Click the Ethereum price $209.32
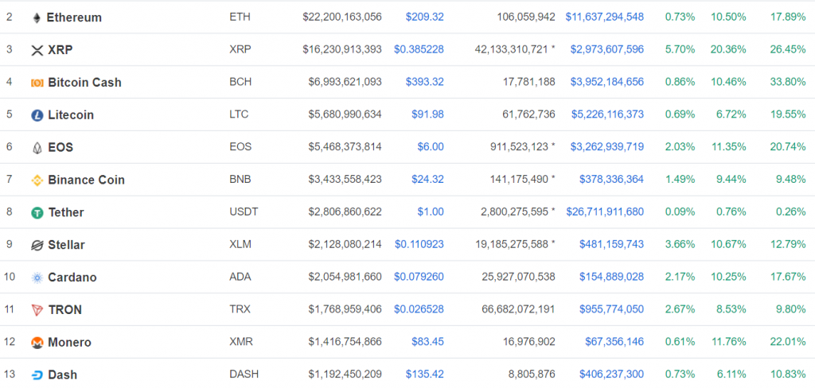Viewport: 815px width, 388px height. pyautogui.click(x=424, y=17)
